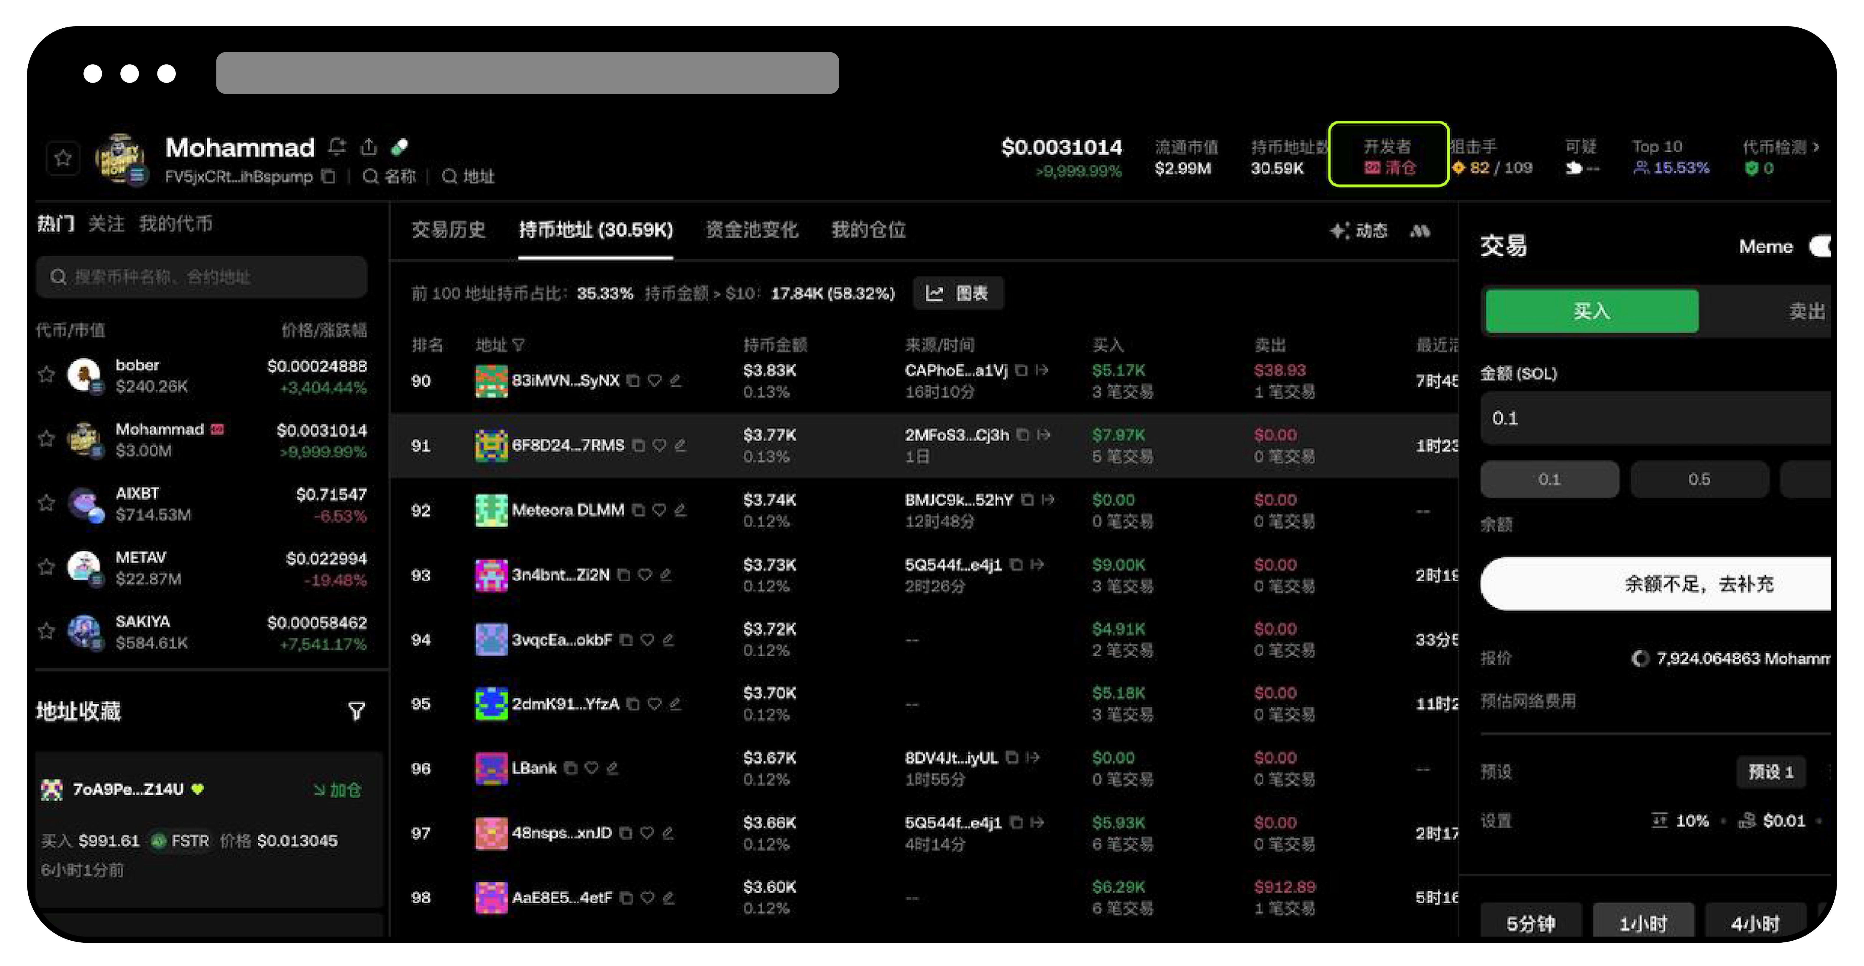Copy the Meteora DLMM address

638,510
